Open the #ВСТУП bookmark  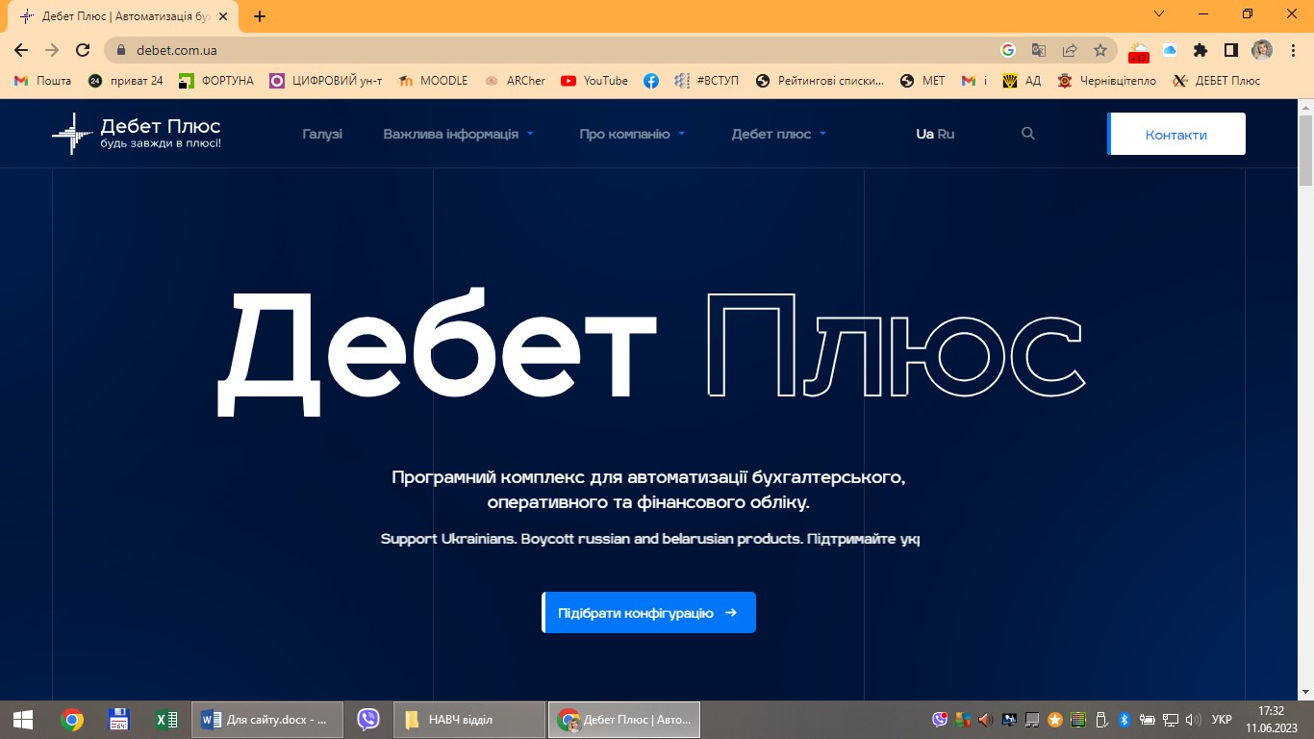coord(707,81)
